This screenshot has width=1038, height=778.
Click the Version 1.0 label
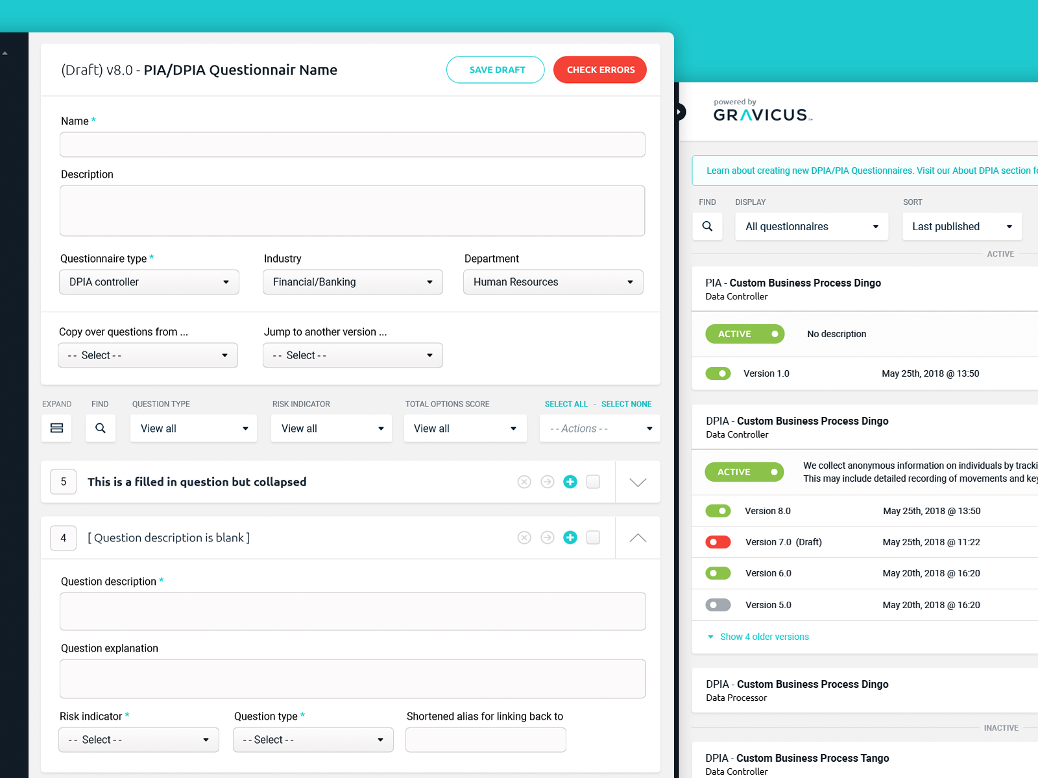coord(766,373)
